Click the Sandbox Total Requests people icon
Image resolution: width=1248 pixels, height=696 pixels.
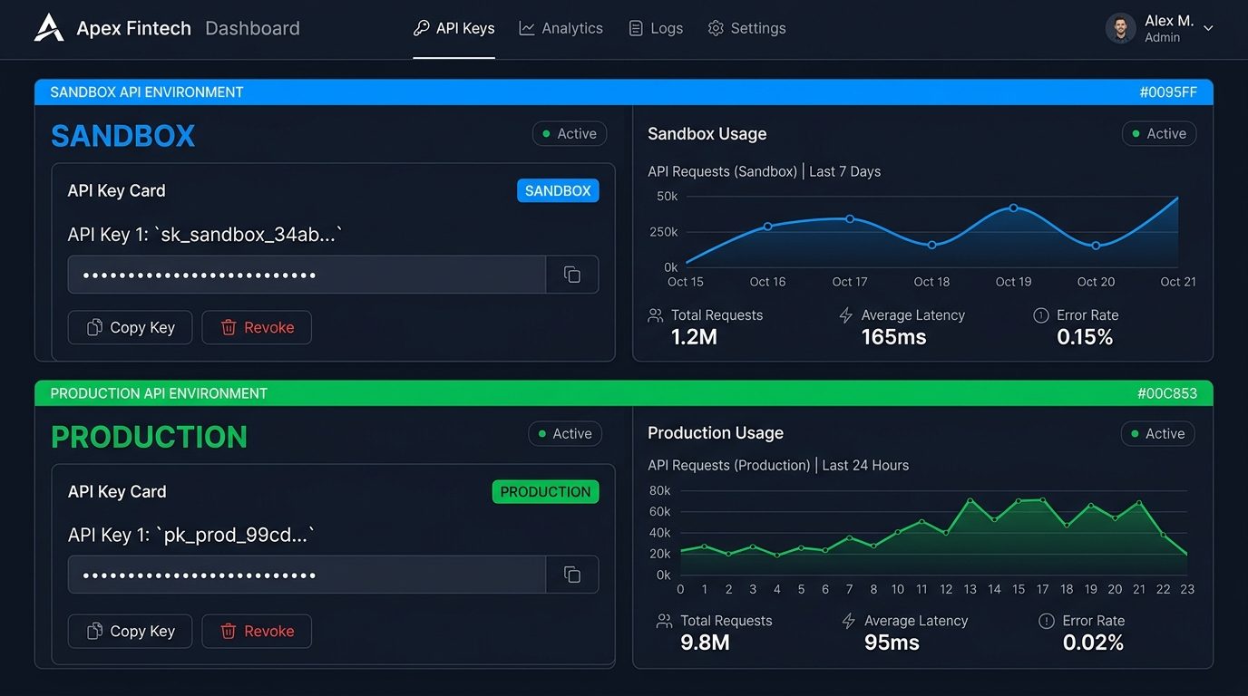656,315
